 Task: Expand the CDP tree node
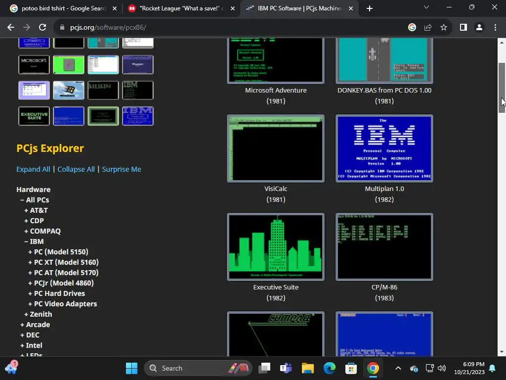(x=34, y=220)
